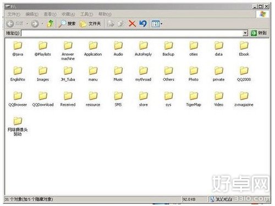275x206 pixels.
Task: Expand the address bar dropdown
Action: tap(245, 33)
